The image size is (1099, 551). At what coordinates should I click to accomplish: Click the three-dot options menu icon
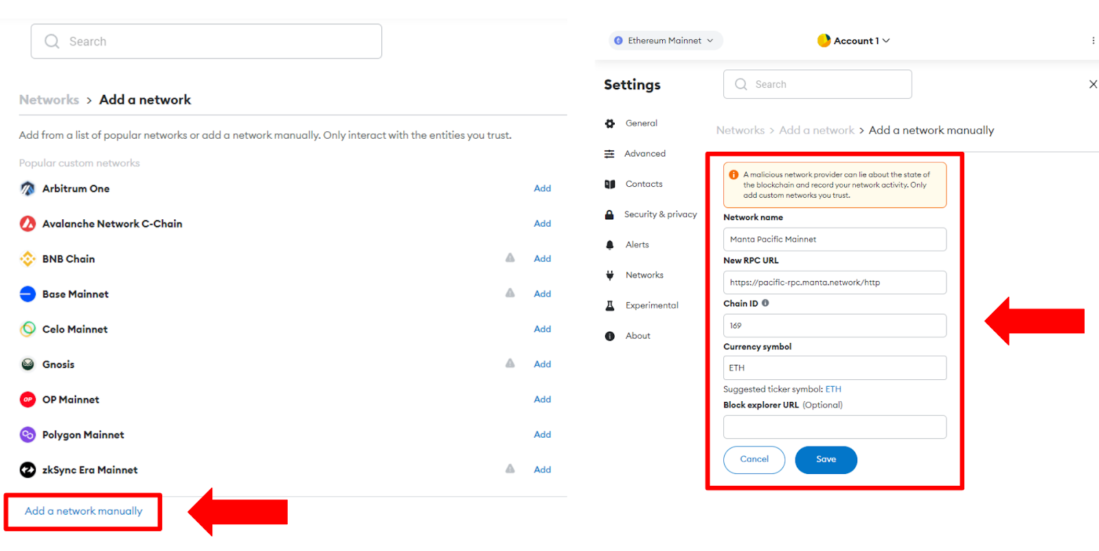[1093, 41]
